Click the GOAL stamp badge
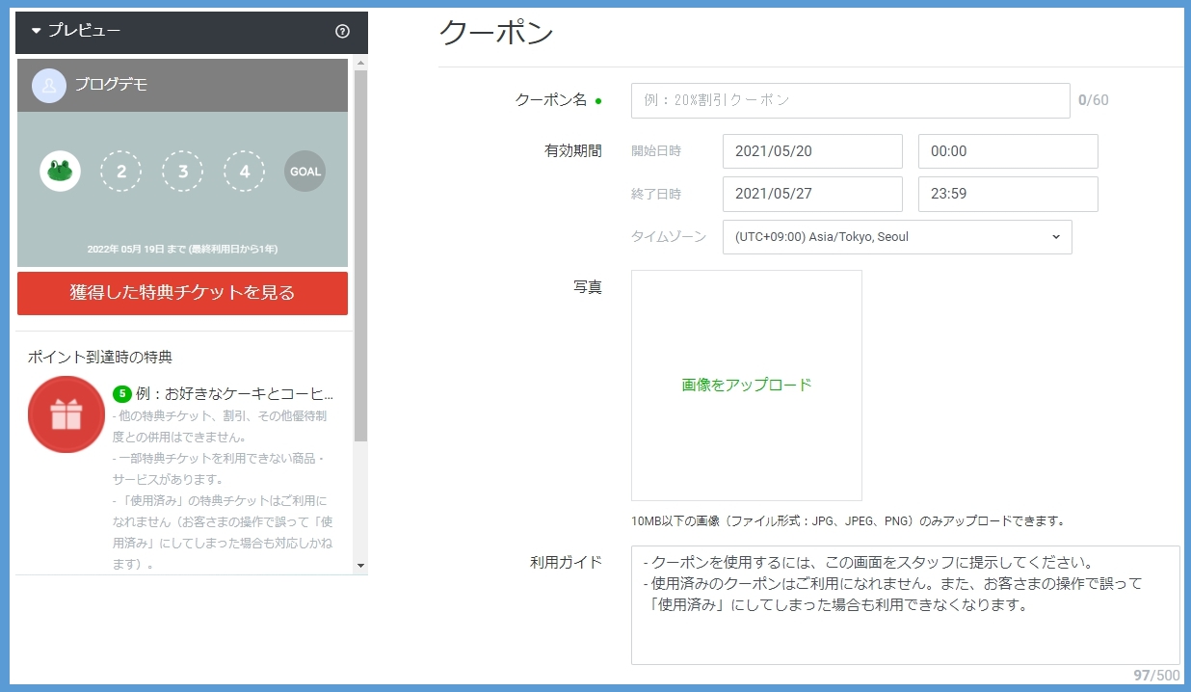Screen dimensions: 1191x692 304,171
